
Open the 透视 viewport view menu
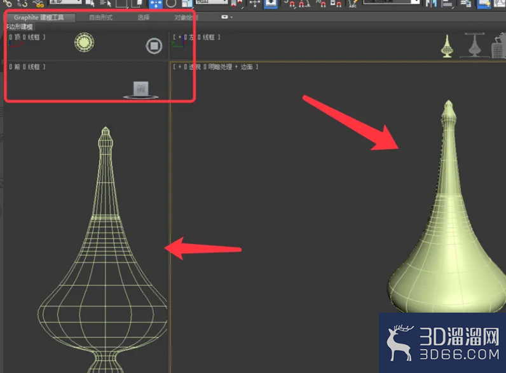pyautogui.click(x=195, y=67)
